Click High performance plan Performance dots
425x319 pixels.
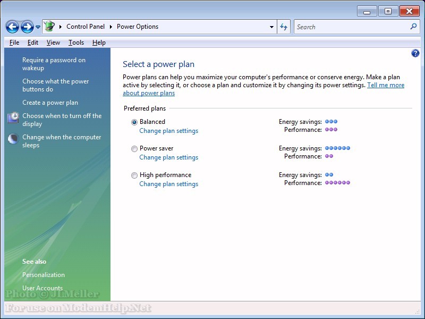point(337,182)
